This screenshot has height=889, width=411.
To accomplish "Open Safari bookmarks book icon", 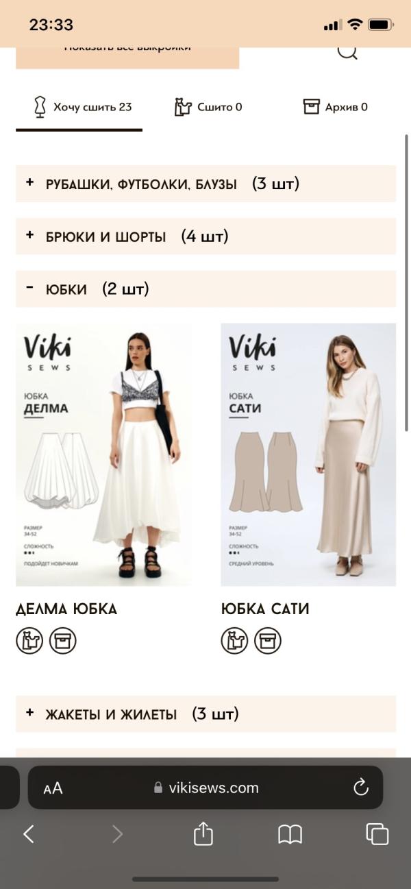I will click(x=290, y=834).
